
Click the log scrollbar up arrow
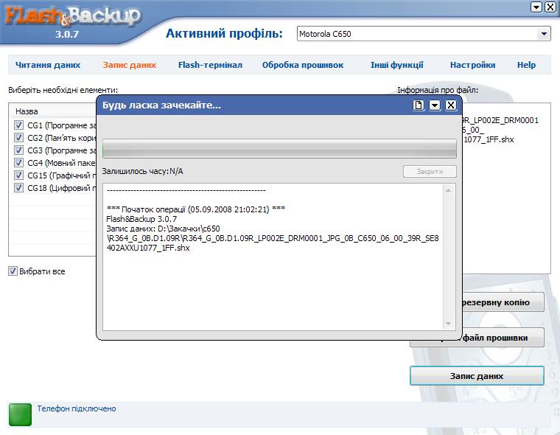[449, 190]
